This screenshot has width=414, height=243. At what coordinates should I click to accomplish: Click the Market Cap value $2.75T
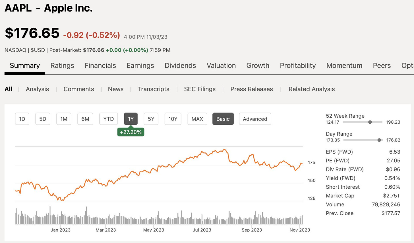point(392,196)
